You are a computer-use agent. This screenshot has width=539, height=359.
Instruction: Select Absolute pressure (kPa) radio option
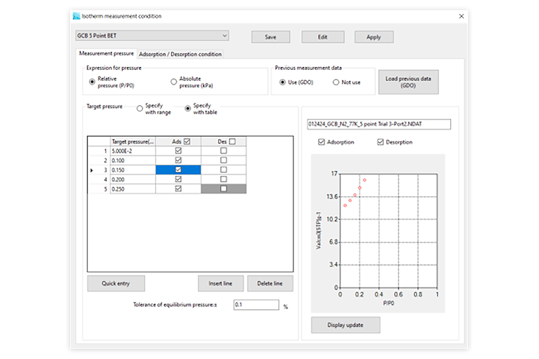point(174,82)
